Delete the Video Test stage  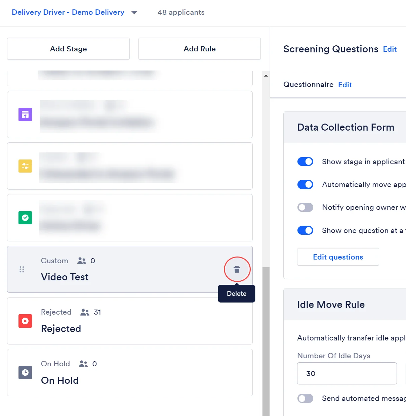coord(237,269)
